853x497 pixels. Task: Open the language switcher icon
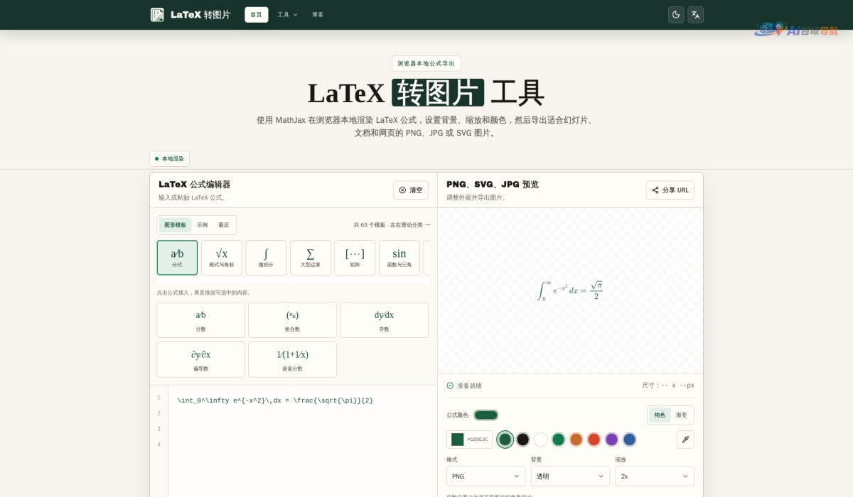[695, 14]
